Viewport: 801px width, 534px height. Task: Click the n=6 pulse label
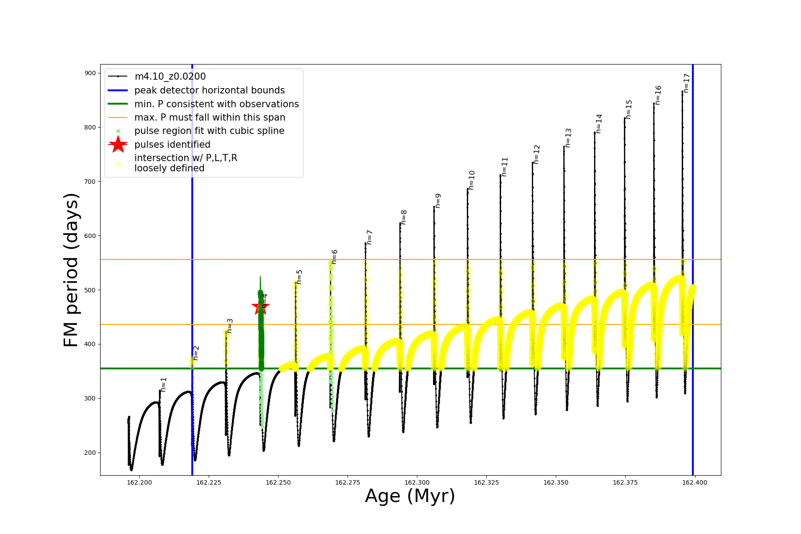point(334,257)
